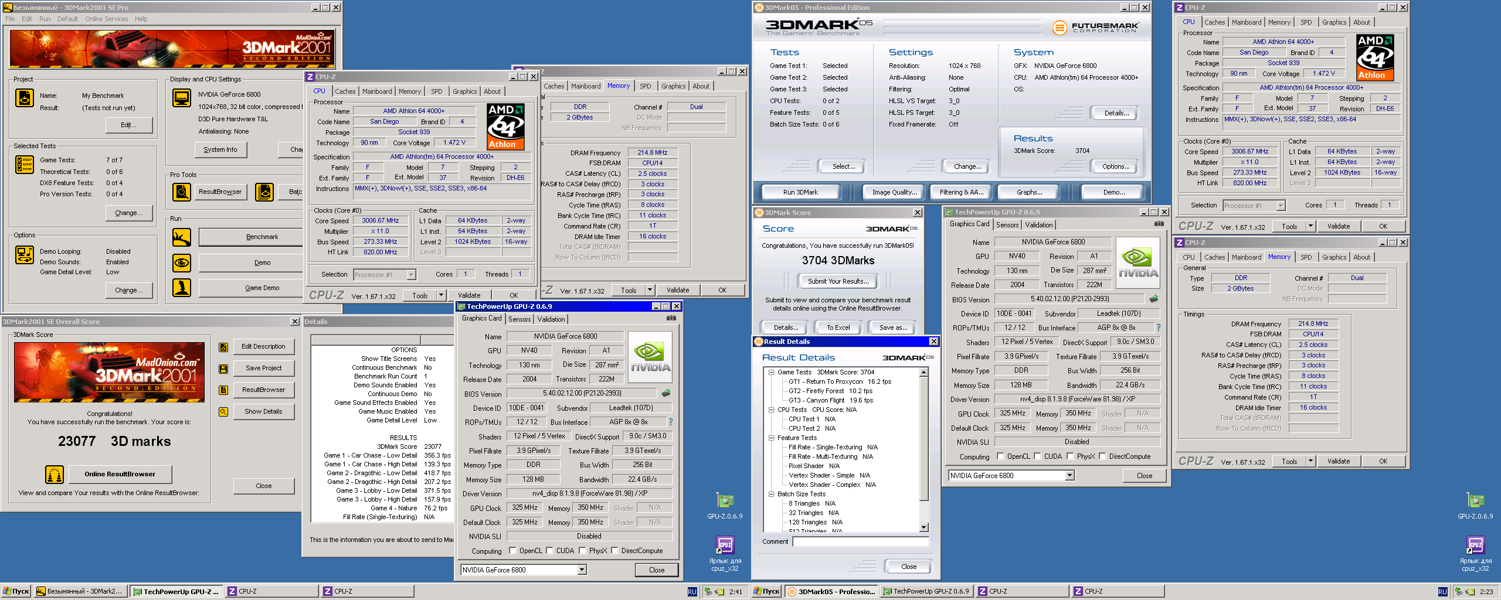The width and height of the screenshot is (1501, 600).
Task: Collapse the CPU Tests node in Result Details
Action: (771, 410)
